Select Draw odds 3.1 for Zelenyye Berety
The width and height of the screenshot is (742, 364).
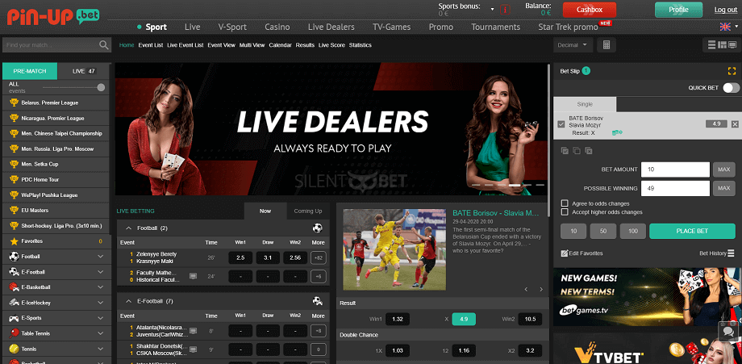(268, 257)
